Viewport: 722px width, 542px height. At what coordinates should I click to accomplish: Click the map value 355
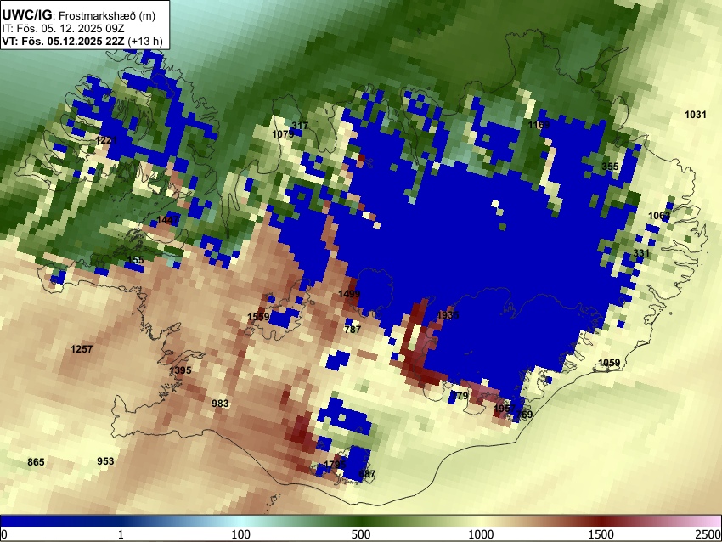(x=610, y=167)
